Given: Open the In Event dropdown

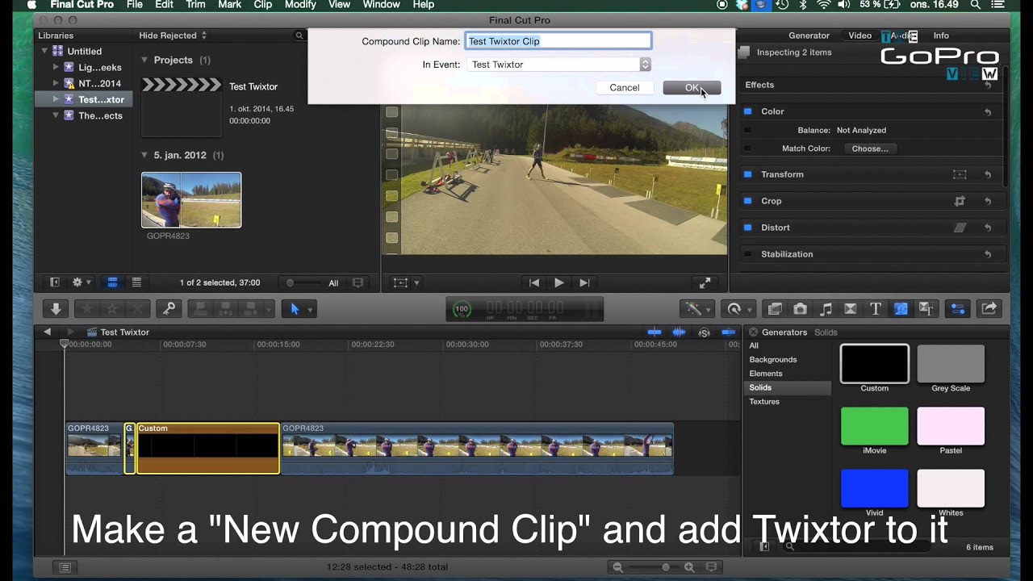Looking at the screenshot, I should [558, 65].
